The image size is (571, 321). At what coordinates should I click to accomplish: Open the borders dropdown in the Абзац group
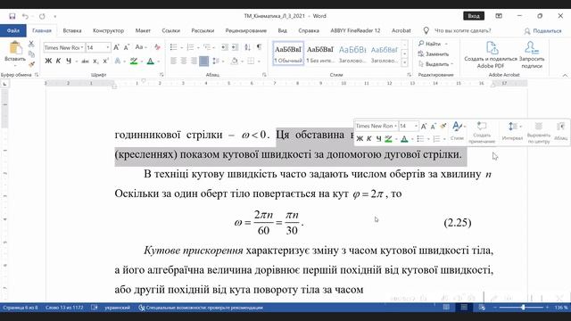click(x=259, y=62)
